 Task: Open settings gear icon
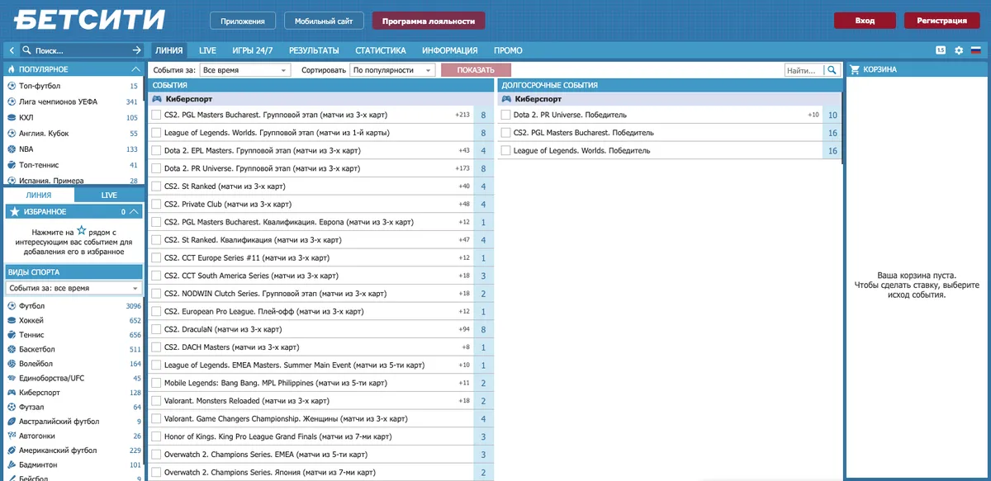pos(959,50)
